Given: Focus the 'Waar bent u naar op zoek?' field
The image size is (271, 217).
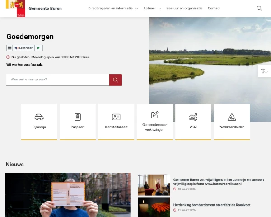Looking at the screenshot, I should click(58, 80).
